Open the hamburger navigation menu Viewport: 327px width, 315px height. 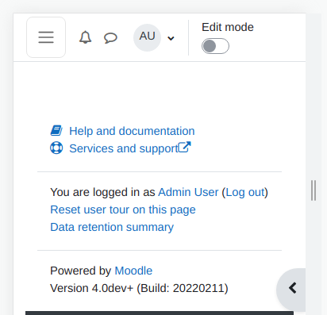(x=46, y=37)
